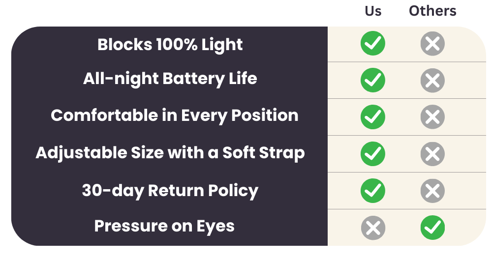This screenshot has height=259, width=492.
Task: Click the gray X for Blocks 100% Light
Action: [432, 44]
